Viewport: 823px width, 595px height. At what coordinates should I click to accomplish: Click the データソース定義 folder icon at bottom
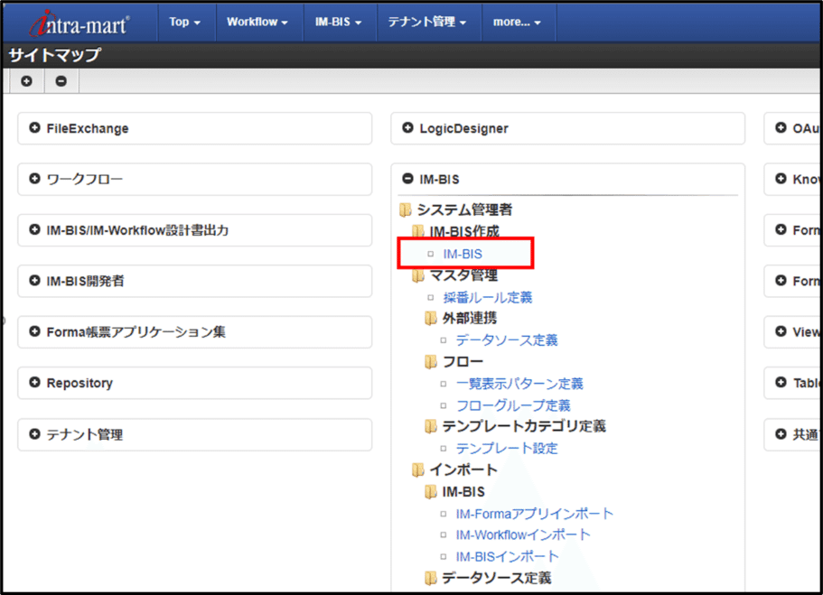[x=430, y=578]
